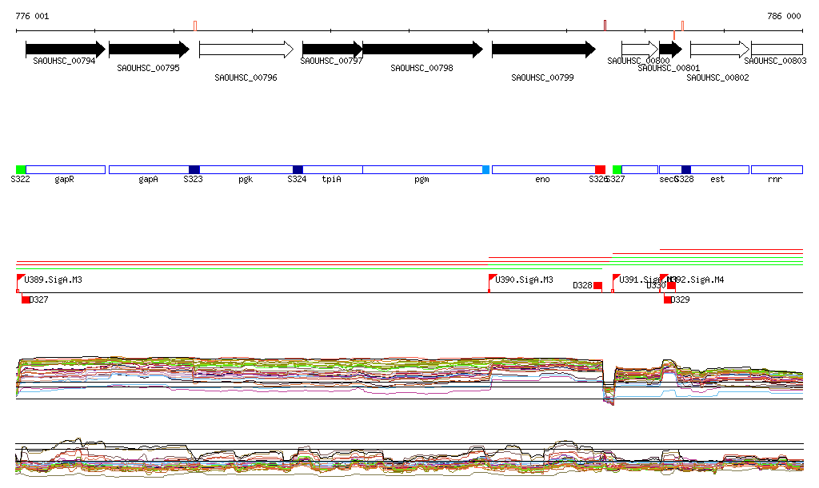Click the D328 red terminator square
The image size is (819, 488).
tap(597, 286)
